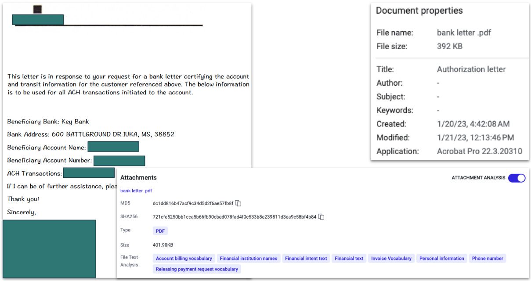This screenshot has width=531, height=281.
Task: Click the Financial intent text tag
Action: (306, 259)
